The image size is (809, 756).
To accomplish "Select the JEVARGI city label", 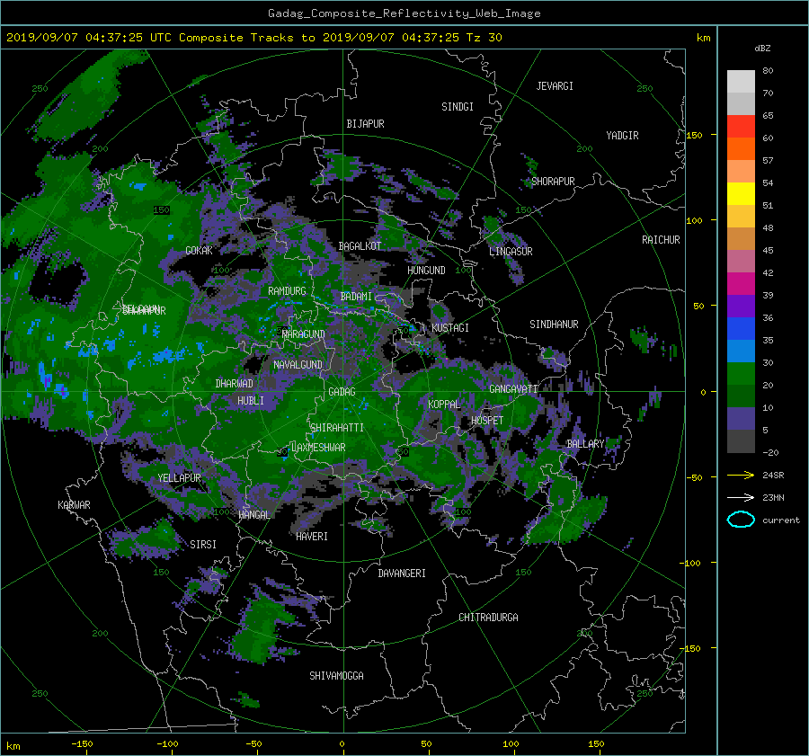I will (555, 86).
